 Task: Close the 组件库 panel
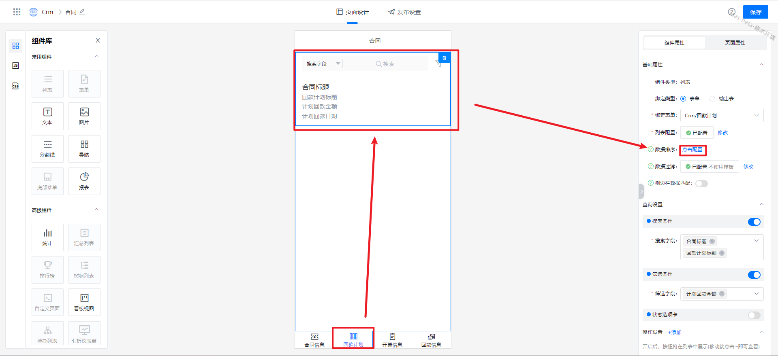pos(98,40)
